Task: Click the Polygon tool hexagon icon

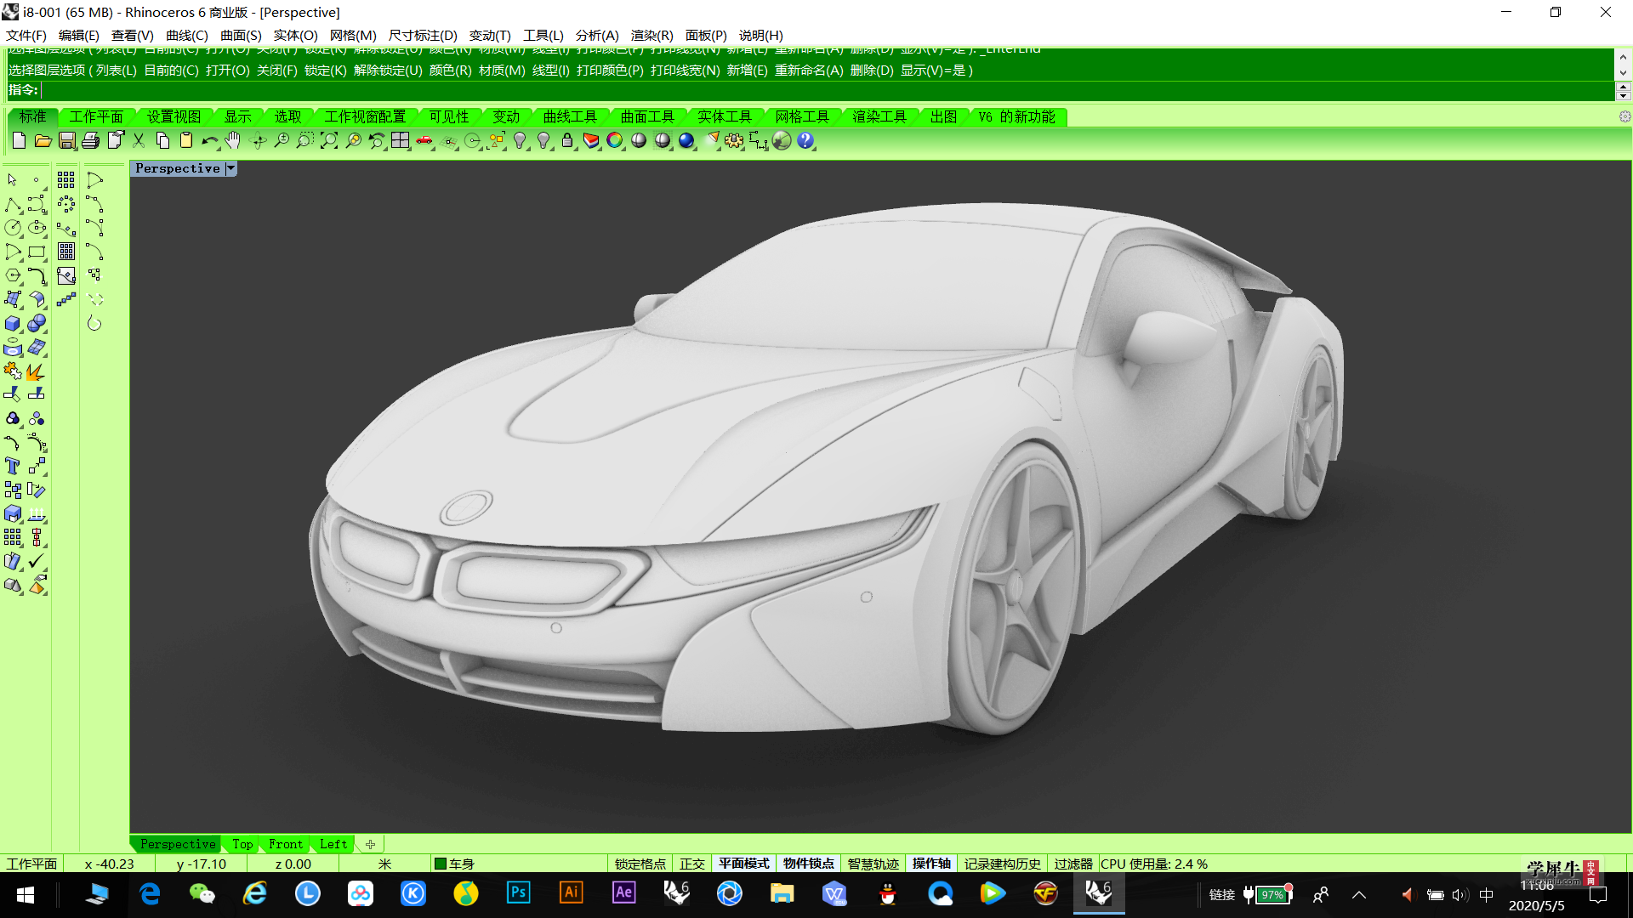Action: (13, 276)
